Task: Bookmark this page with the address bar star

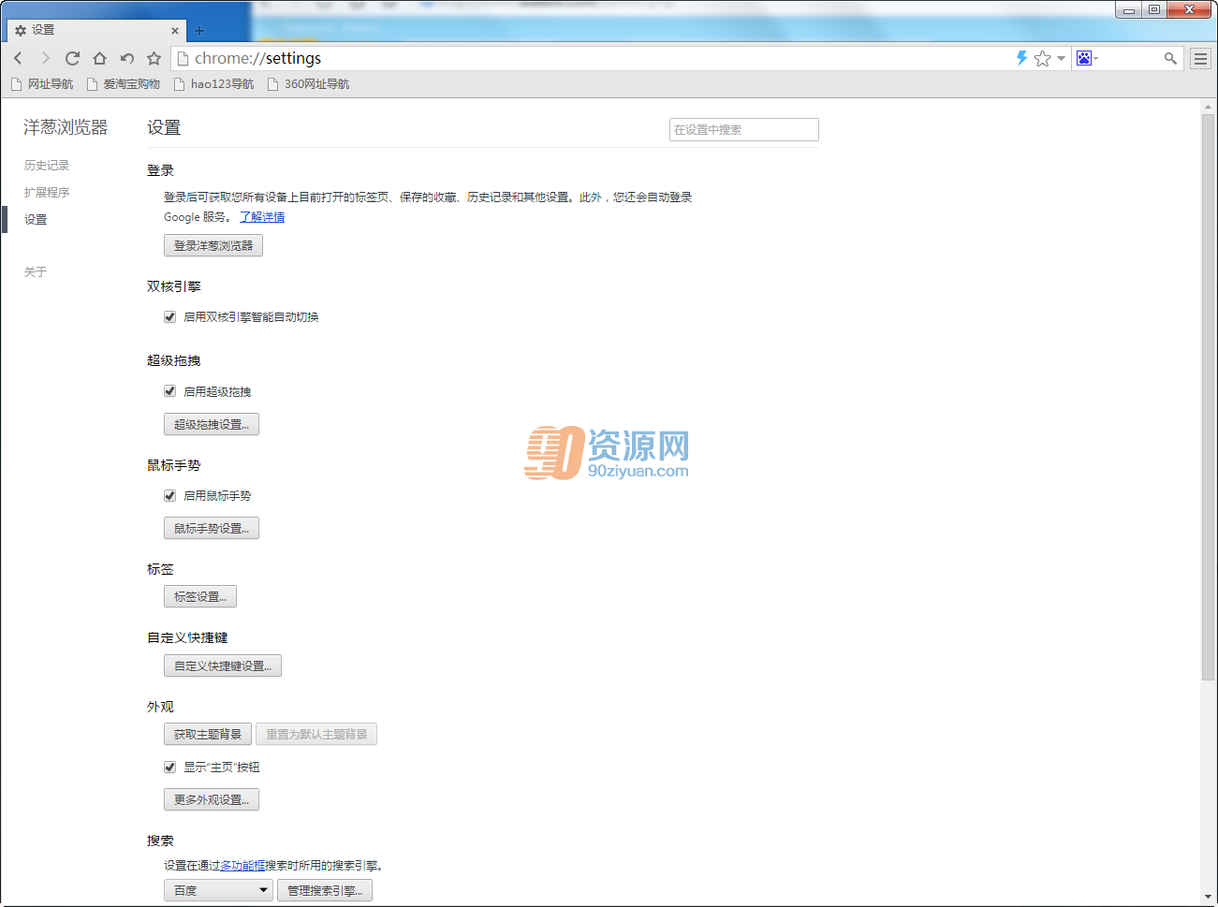Action: (x=1043, y=58)
